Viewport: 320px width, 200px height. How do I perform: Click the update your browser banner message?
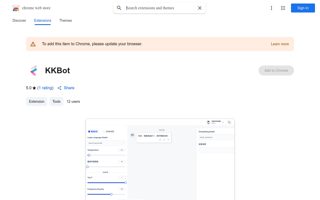click(x=92, y=44)
